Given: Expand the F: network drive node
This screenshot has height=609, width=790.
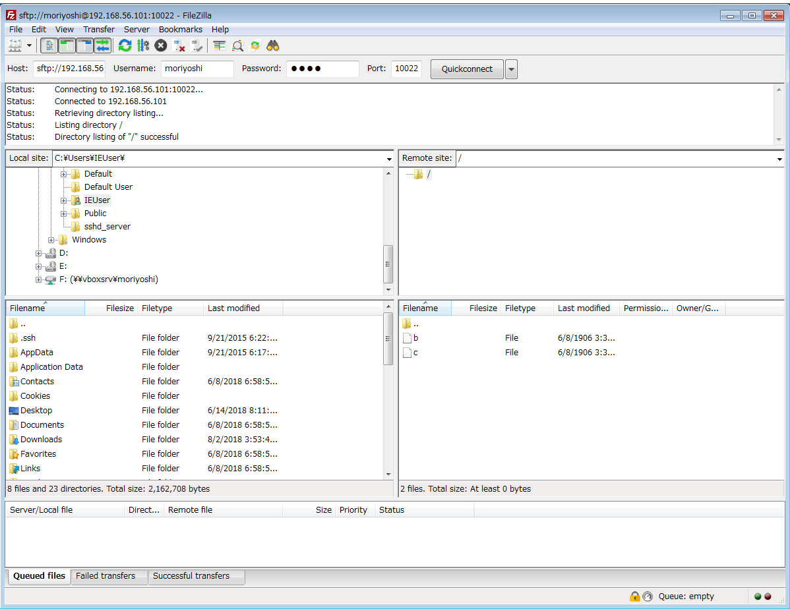Looking at the screenshot, I should [38, 279].
